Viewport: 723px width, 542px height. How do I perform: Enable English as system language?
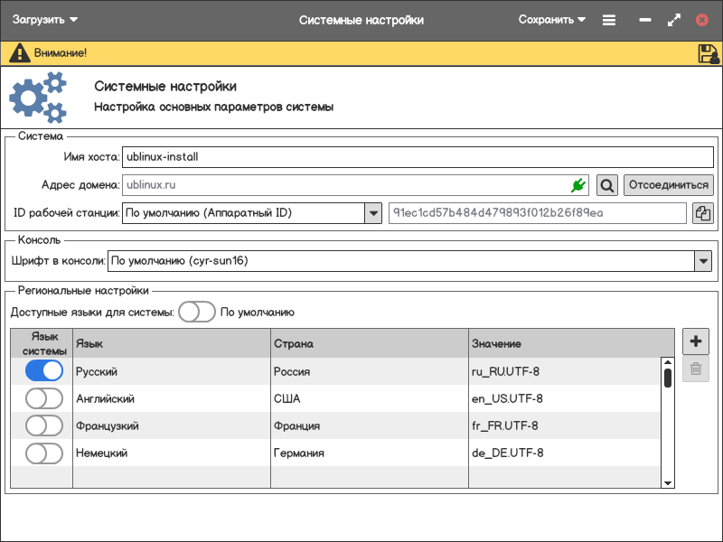pyautogui.click(x=44, y=398)
